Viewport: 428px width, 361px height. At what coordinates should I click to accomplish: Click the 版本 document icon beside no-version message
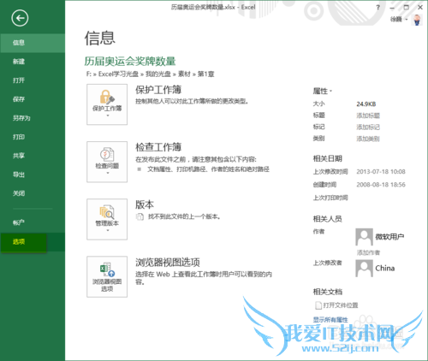[x=140, y=216]
